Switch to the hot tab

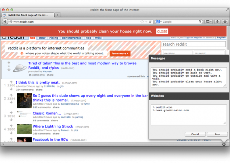coord(32,38)
